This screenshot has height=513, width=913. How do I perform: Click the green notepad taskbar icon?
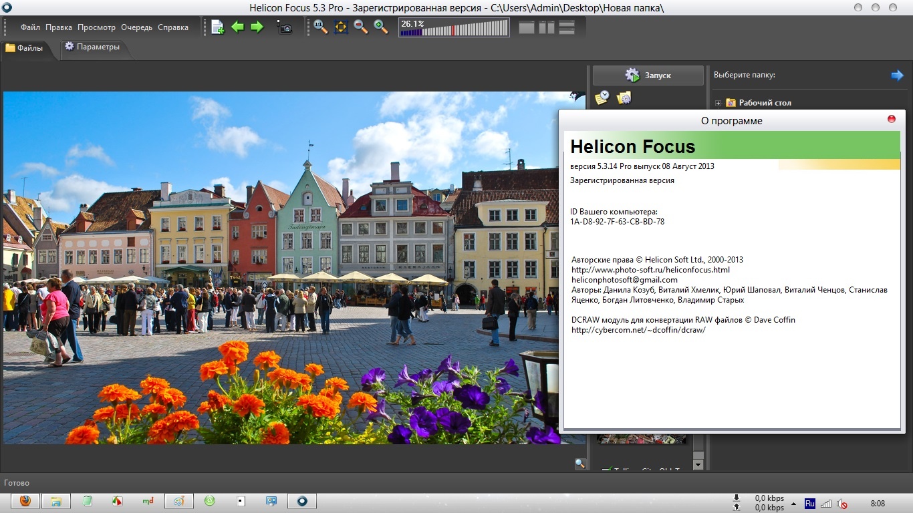click(87, 501)
